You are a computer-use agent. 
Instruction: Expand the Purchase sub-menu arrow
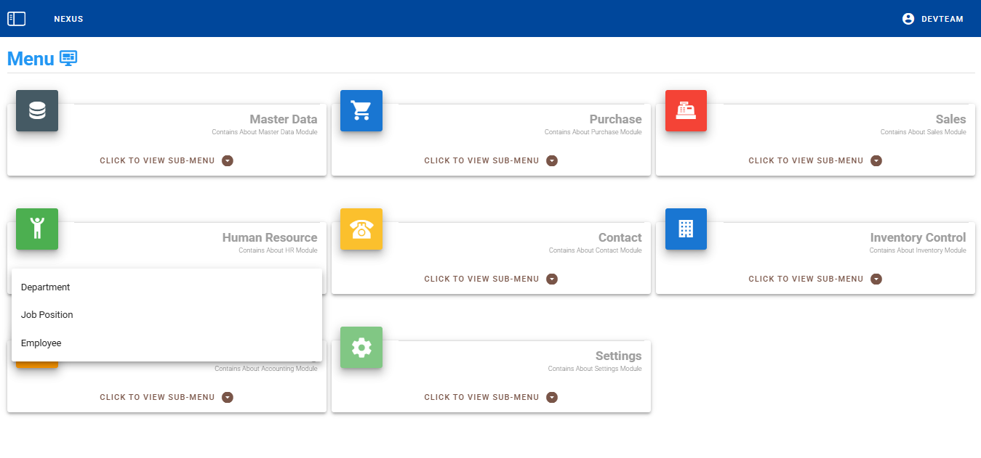coord(552,160)
